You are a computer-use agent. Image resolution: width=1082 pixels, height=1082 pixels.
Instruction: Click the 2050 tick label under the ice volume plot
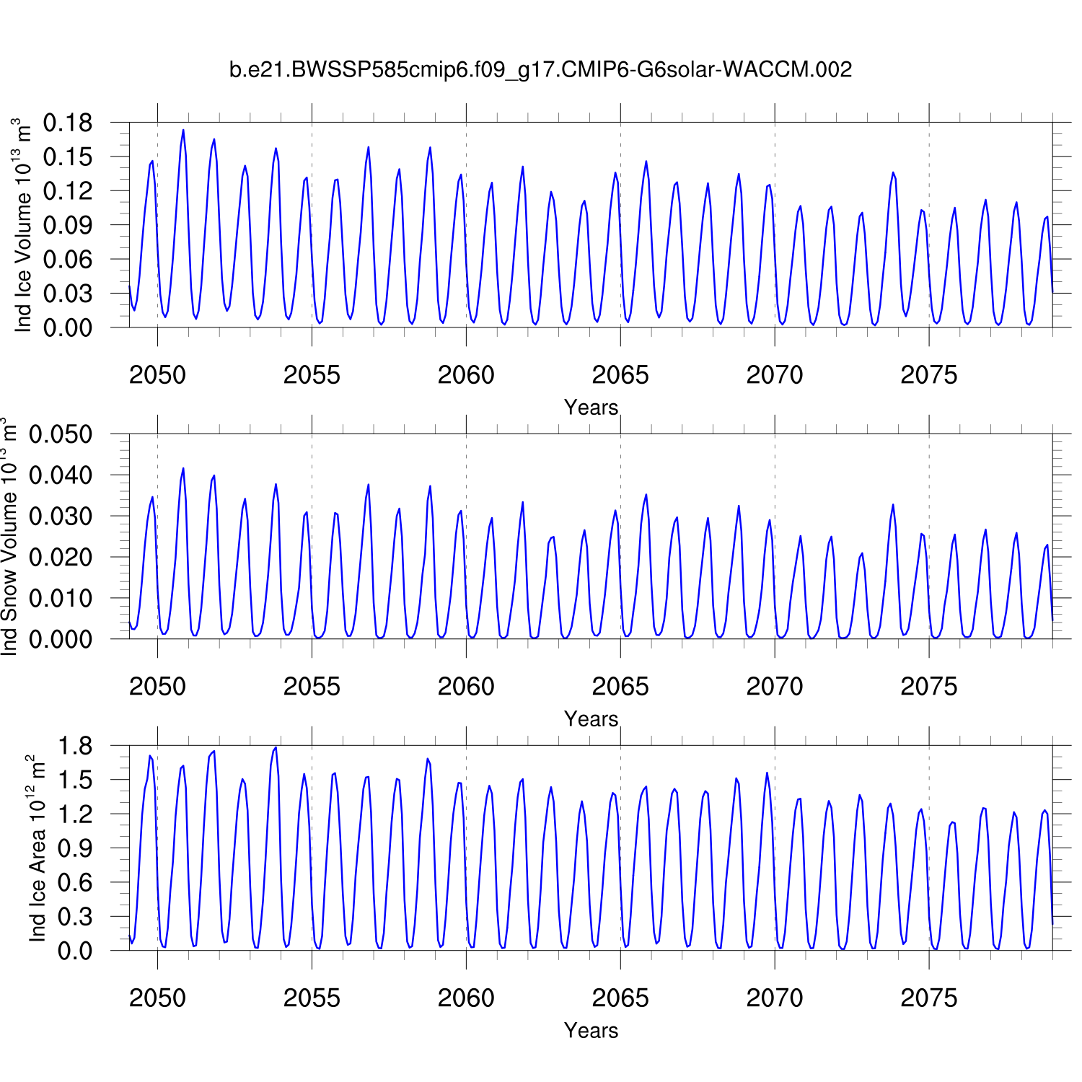tap(157, 375)
